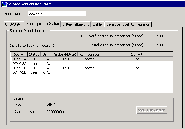Sort by the Status column header
Viewport: 185px width, 129px height.
pyautogui.click(x=34, y=54)
